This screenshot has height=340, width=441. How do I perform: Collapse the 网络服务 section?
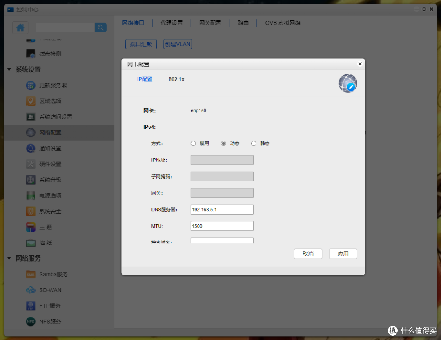coord(9,259)
